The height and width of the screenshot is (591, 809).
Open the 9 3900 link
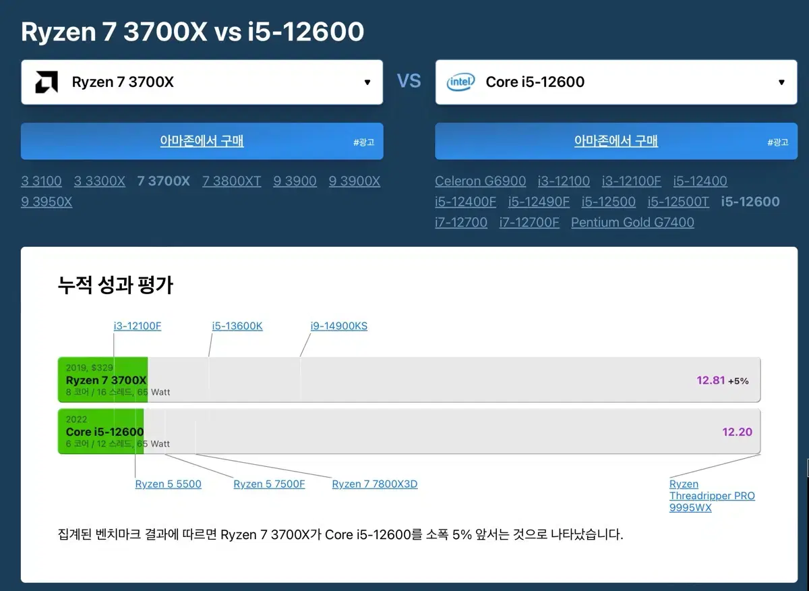[295, 181]
